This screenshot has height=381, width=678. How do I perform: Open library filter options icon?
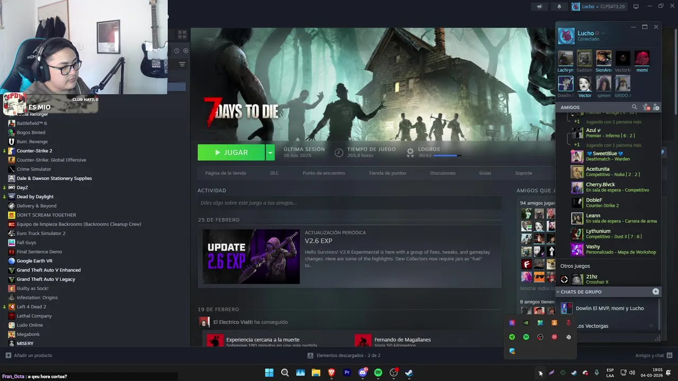tap(182, 64)
